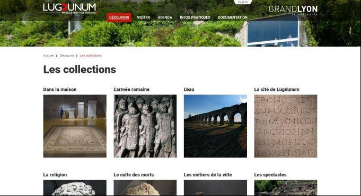Image resolution: width=361 pixels, height=196 pixels.
Task: Open the Les spectacles theatre thumbnail
Action: [x=286, y=188]
